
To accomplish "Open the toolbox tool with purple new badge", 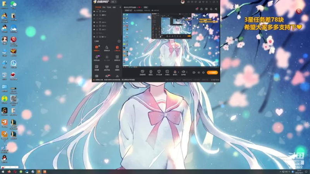I will click(x=96, y=58).
